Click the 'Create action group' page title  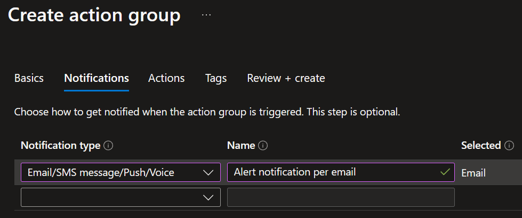tap(94, 15)
